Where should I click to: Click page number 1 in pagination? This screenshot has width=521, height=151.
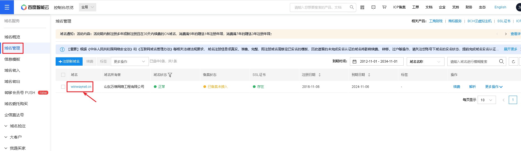coord(513,100)
